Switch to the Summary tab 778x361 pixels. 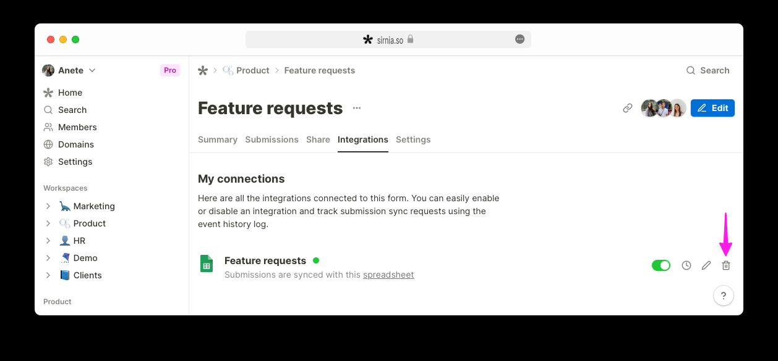click(218, 139)
